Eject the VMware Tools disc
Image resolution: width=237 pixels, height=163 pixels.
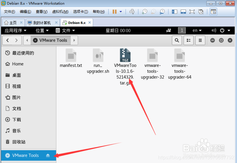(x=48, y=155)
